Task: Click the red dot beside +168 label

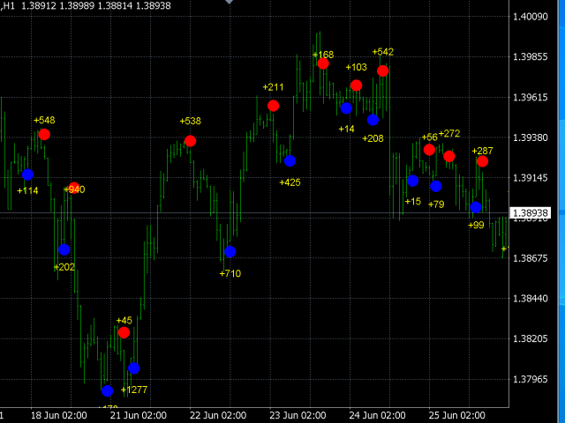Action: coord(323,63)
